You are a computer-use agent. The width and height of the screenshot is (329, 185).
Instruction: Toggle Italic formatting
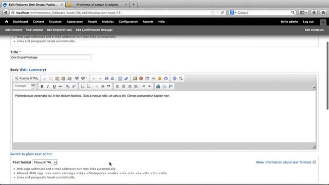[48, 86]
